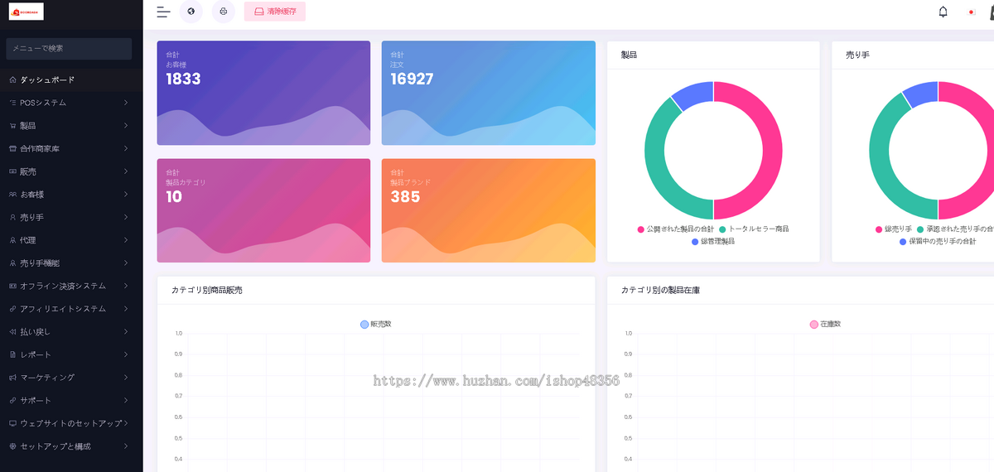Click the monitor icon beside ウェブサイトのセットアップ
This screenshot has height=472, width=994.
12,423
